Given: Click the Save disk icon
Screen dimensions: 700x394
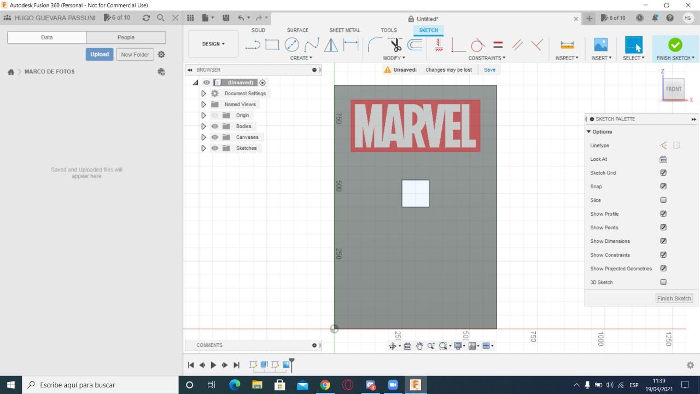Looking at the screenshot, I should (x=226, y=18).
